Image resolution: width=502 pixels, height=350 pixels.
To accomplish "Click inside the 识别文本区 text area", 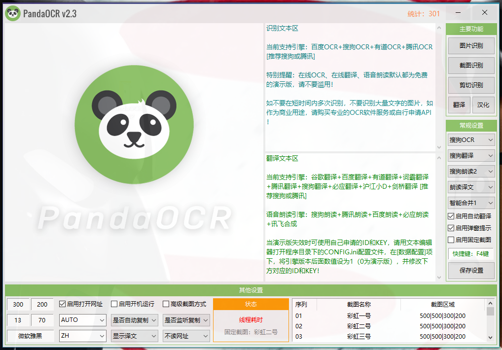I will click(350, 87).
